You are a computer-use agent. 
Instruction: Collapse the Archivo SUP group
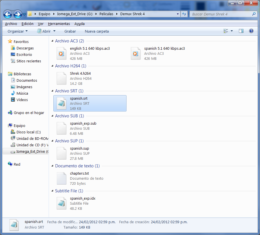(52, 141)
